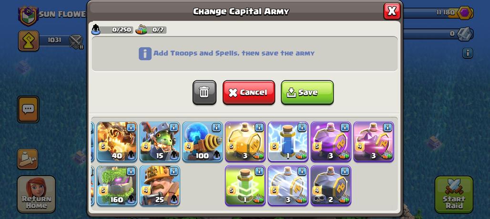Close the Change Capital Army dialog
490x219 pixels.
pos(392,11)
